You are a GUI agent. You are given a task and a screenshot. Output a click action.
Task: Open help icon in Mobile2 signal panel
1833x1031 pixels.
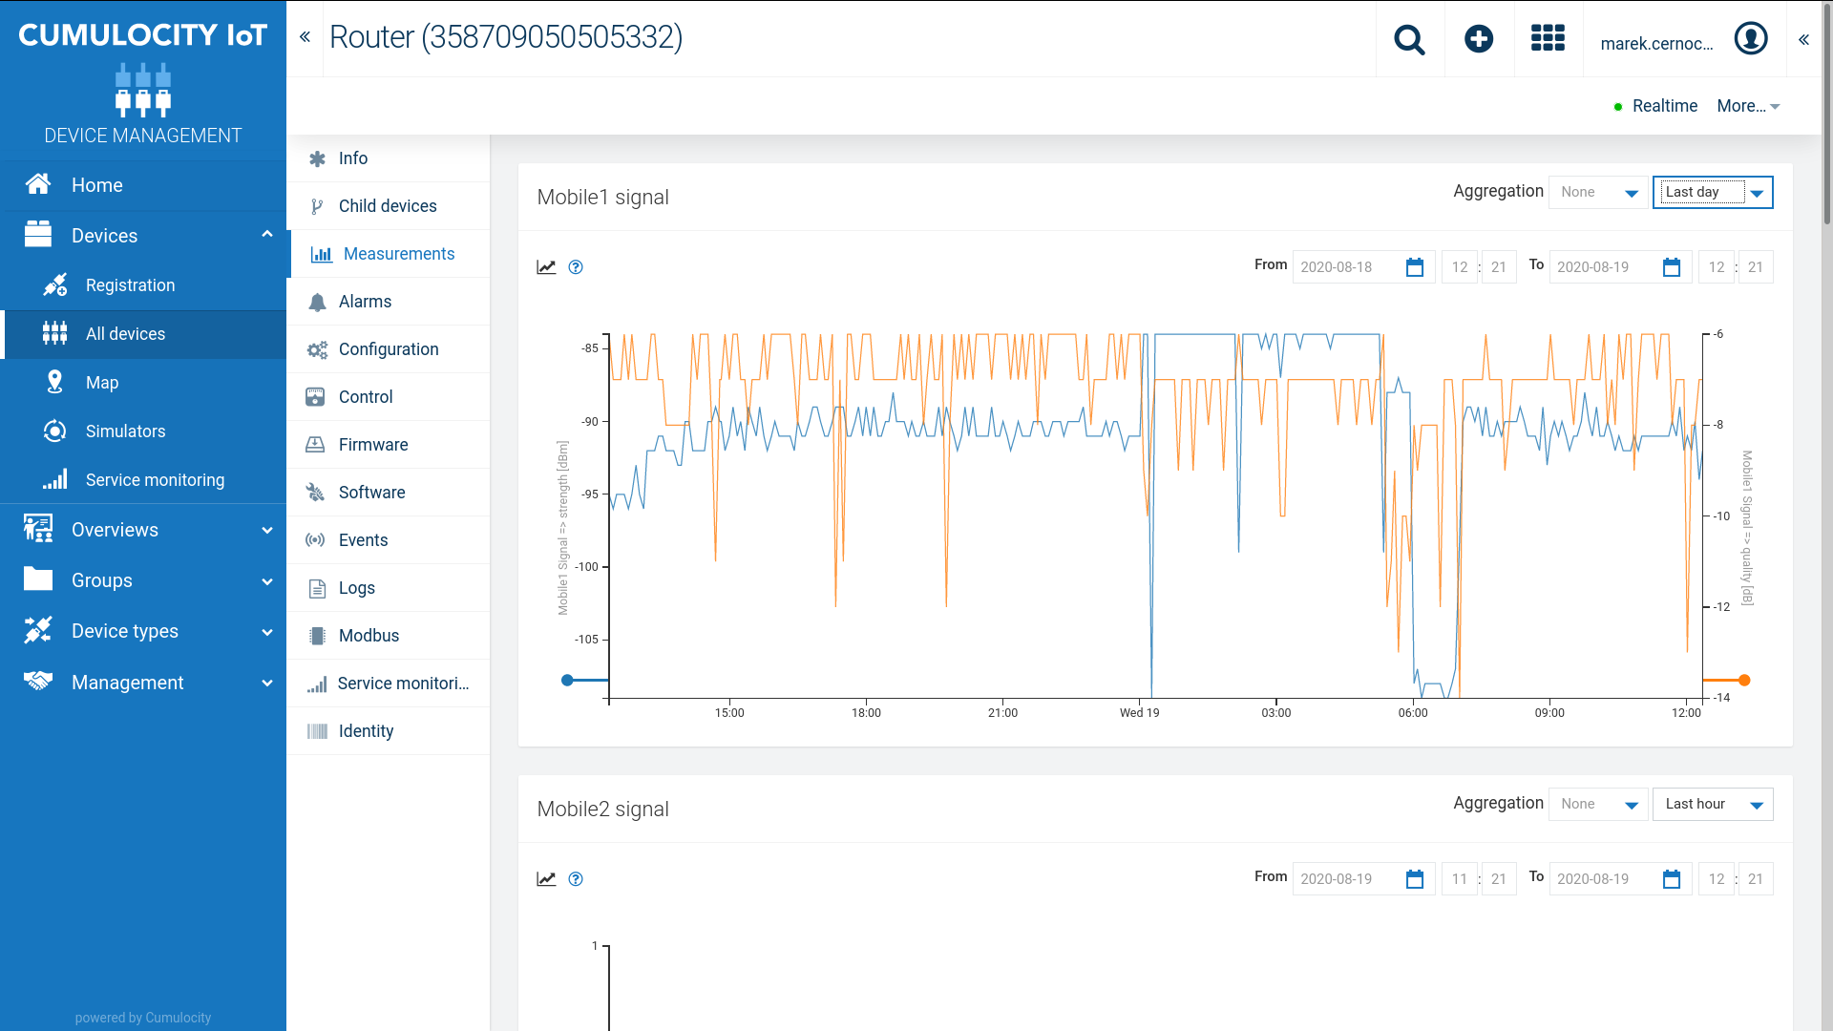pyautogui.click(x=576, y=879)
